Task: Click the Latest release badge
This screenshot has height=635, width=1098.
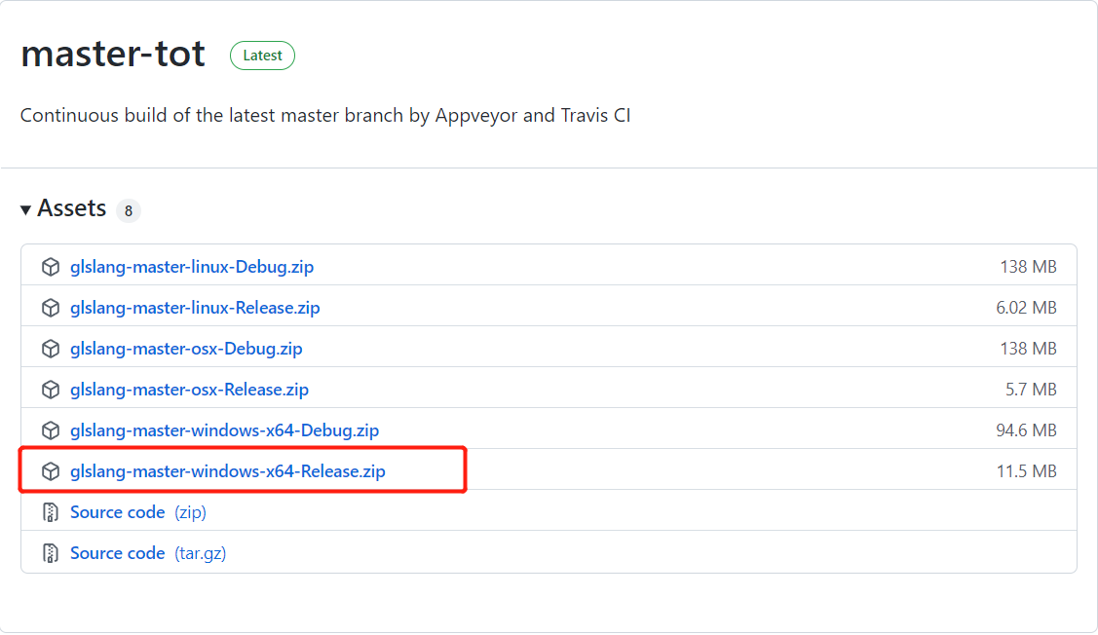Action: (x=262, y=56)
